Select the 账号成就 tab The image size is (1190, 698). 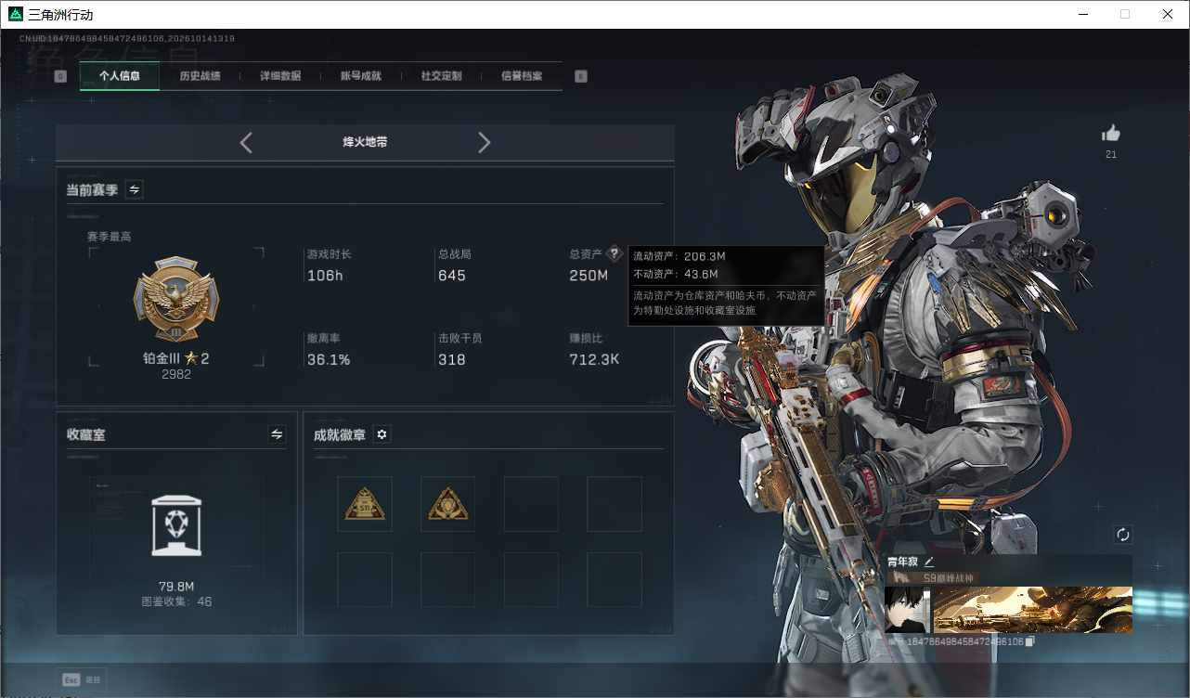(361, 76)
